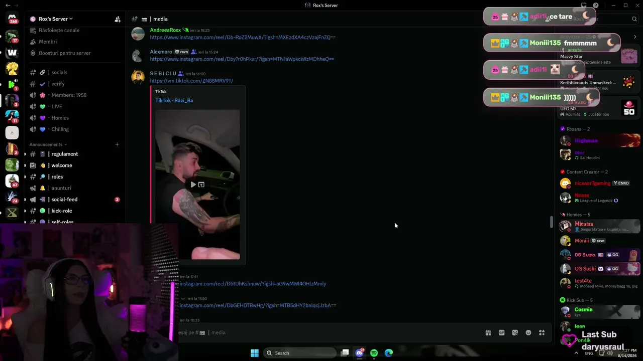Open SEBICIU's avatar profile
643x361 pixels.
(138, 77)
